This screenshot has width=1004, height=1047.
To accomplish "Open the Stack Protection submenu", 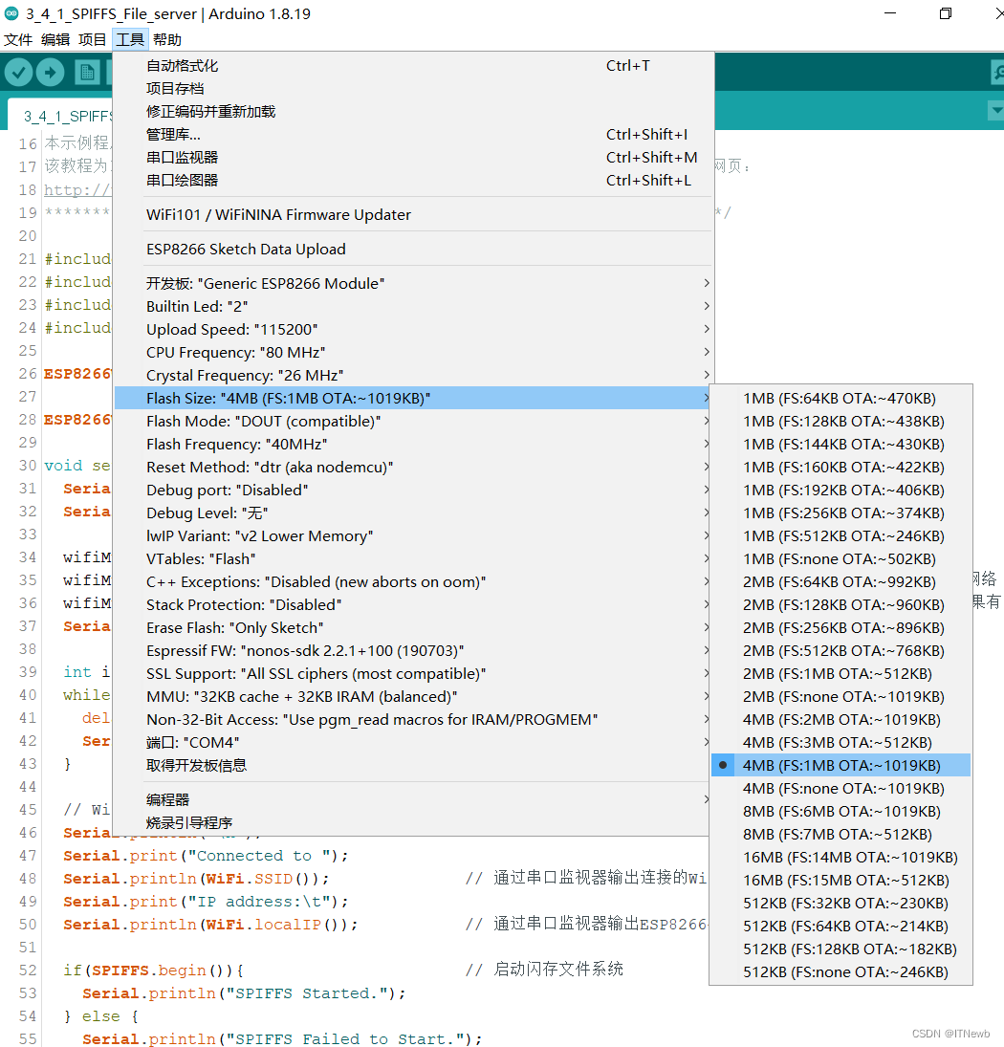I will [x=414, y=604].
